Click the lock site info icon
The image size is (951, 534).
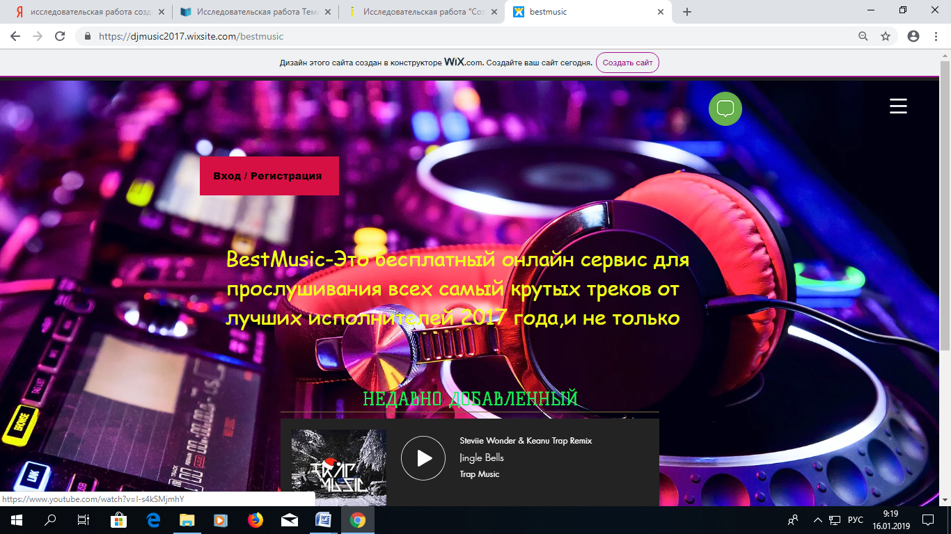[88, 36]
